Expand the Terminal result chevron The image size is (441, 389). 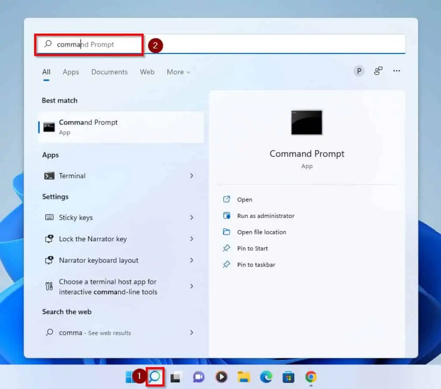pos(192,176)
